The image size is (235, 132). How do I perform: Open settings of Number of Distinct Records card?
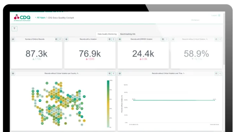[13, 39]
